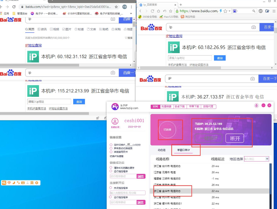The height and width of the screenshot is (209, 277).
Task: Select the 浙江省 金华市 电信动态 line
Action: click(x=210, y=191)
